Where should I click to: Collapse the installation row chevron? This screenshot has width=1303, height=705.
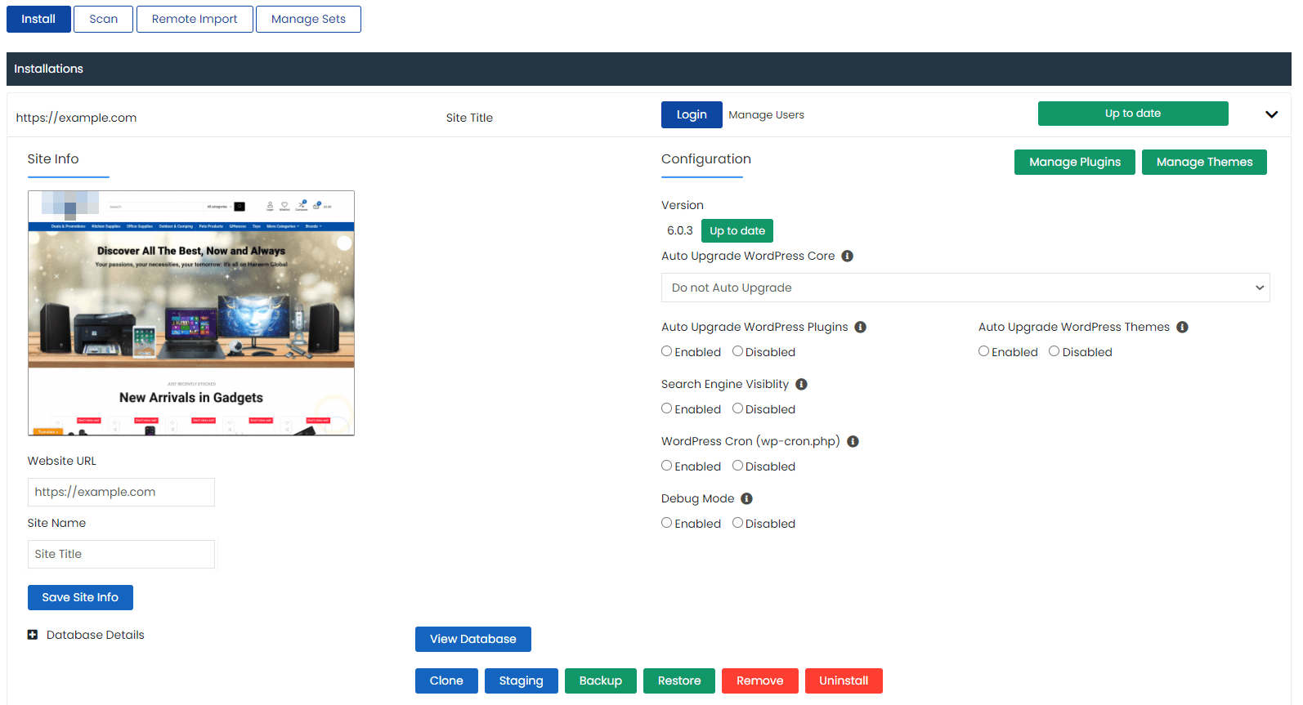coord(1272,114)
